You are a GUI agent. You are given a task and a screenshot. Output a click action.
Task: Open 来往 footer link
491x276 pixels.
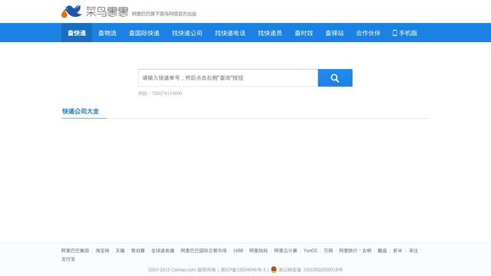(x=414, y=251)
